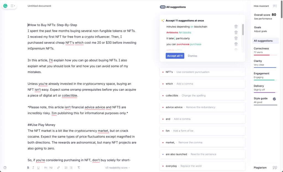This screenshot has width=283, height=172.
Task: Create a bulleted list
Action: tap(71, 168)
